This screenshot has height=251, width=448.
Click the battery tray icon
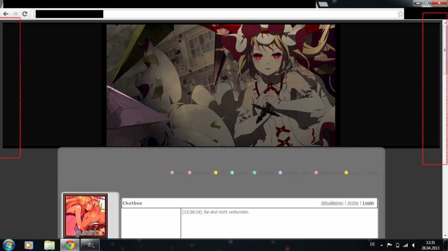point(397,245)
